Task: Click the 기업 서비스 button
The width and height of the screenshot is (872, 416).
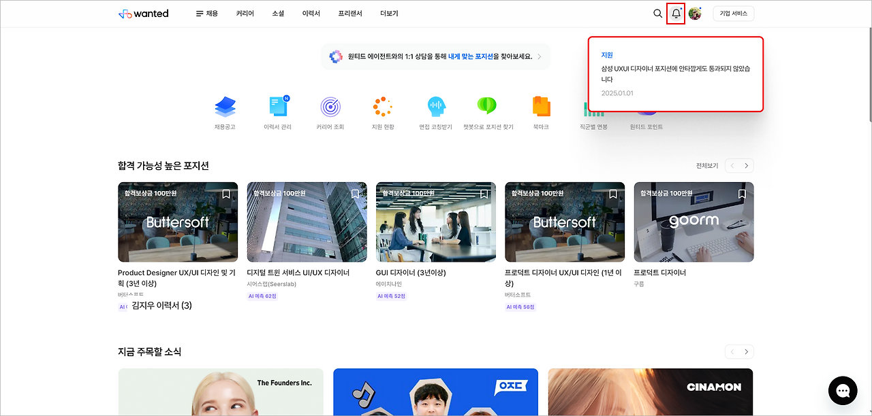Action: click(x=734, y=14)
